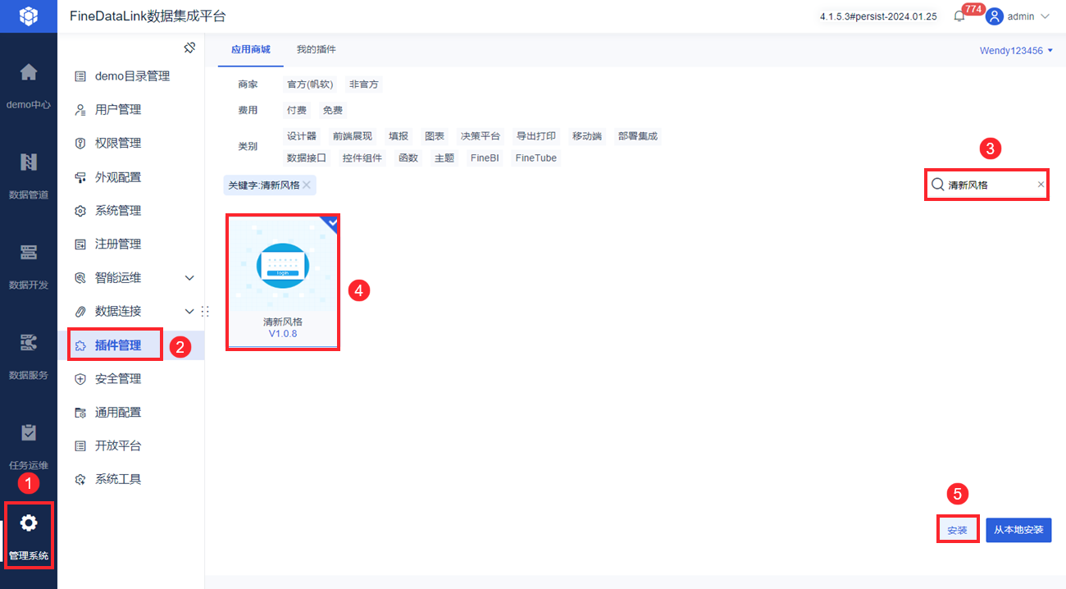Open the notification bell
Image resolution: width=1066 pixels, height=589 pixels.
point(959,16)
